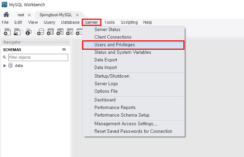Create a new table toolbar icon
The width and height of the screenshot is (244, 157).
[x=50, y=32]
